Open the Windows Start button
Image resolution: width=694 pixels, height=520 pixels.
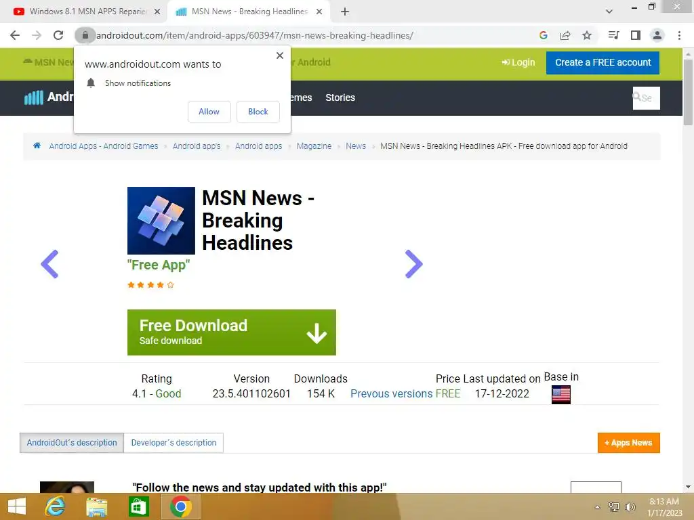17,506
